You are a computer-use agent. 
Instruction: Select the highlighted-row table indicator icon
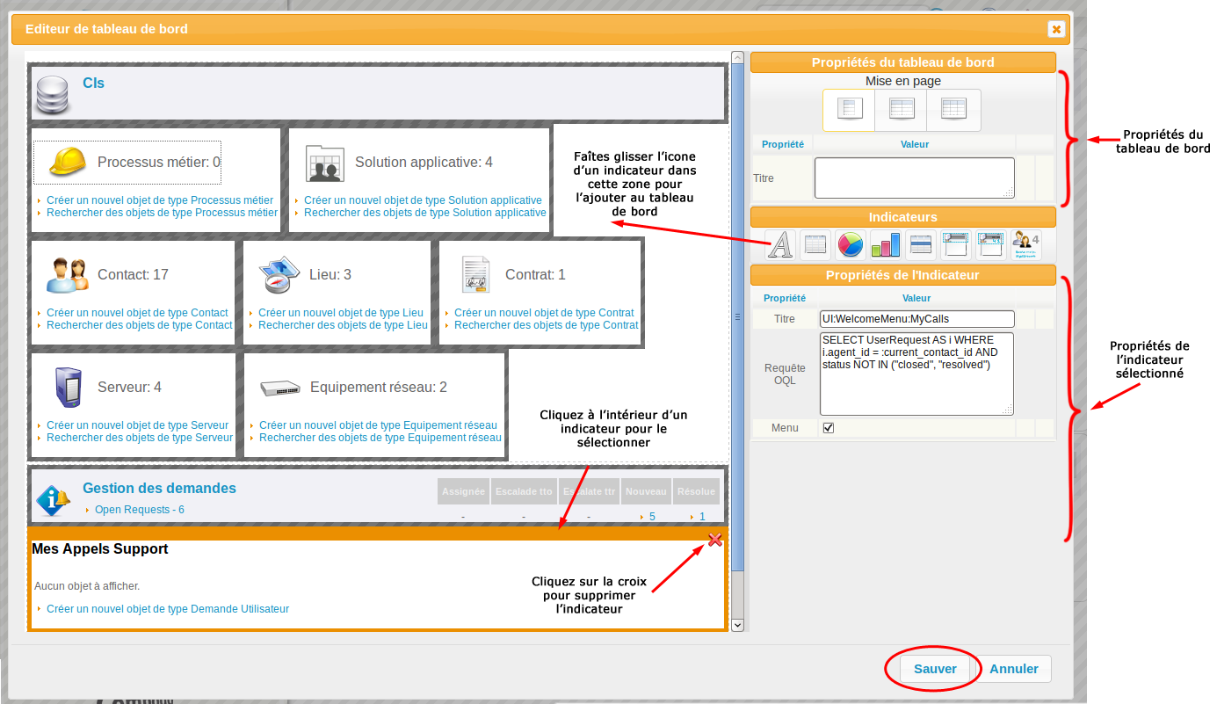(920, 244)
